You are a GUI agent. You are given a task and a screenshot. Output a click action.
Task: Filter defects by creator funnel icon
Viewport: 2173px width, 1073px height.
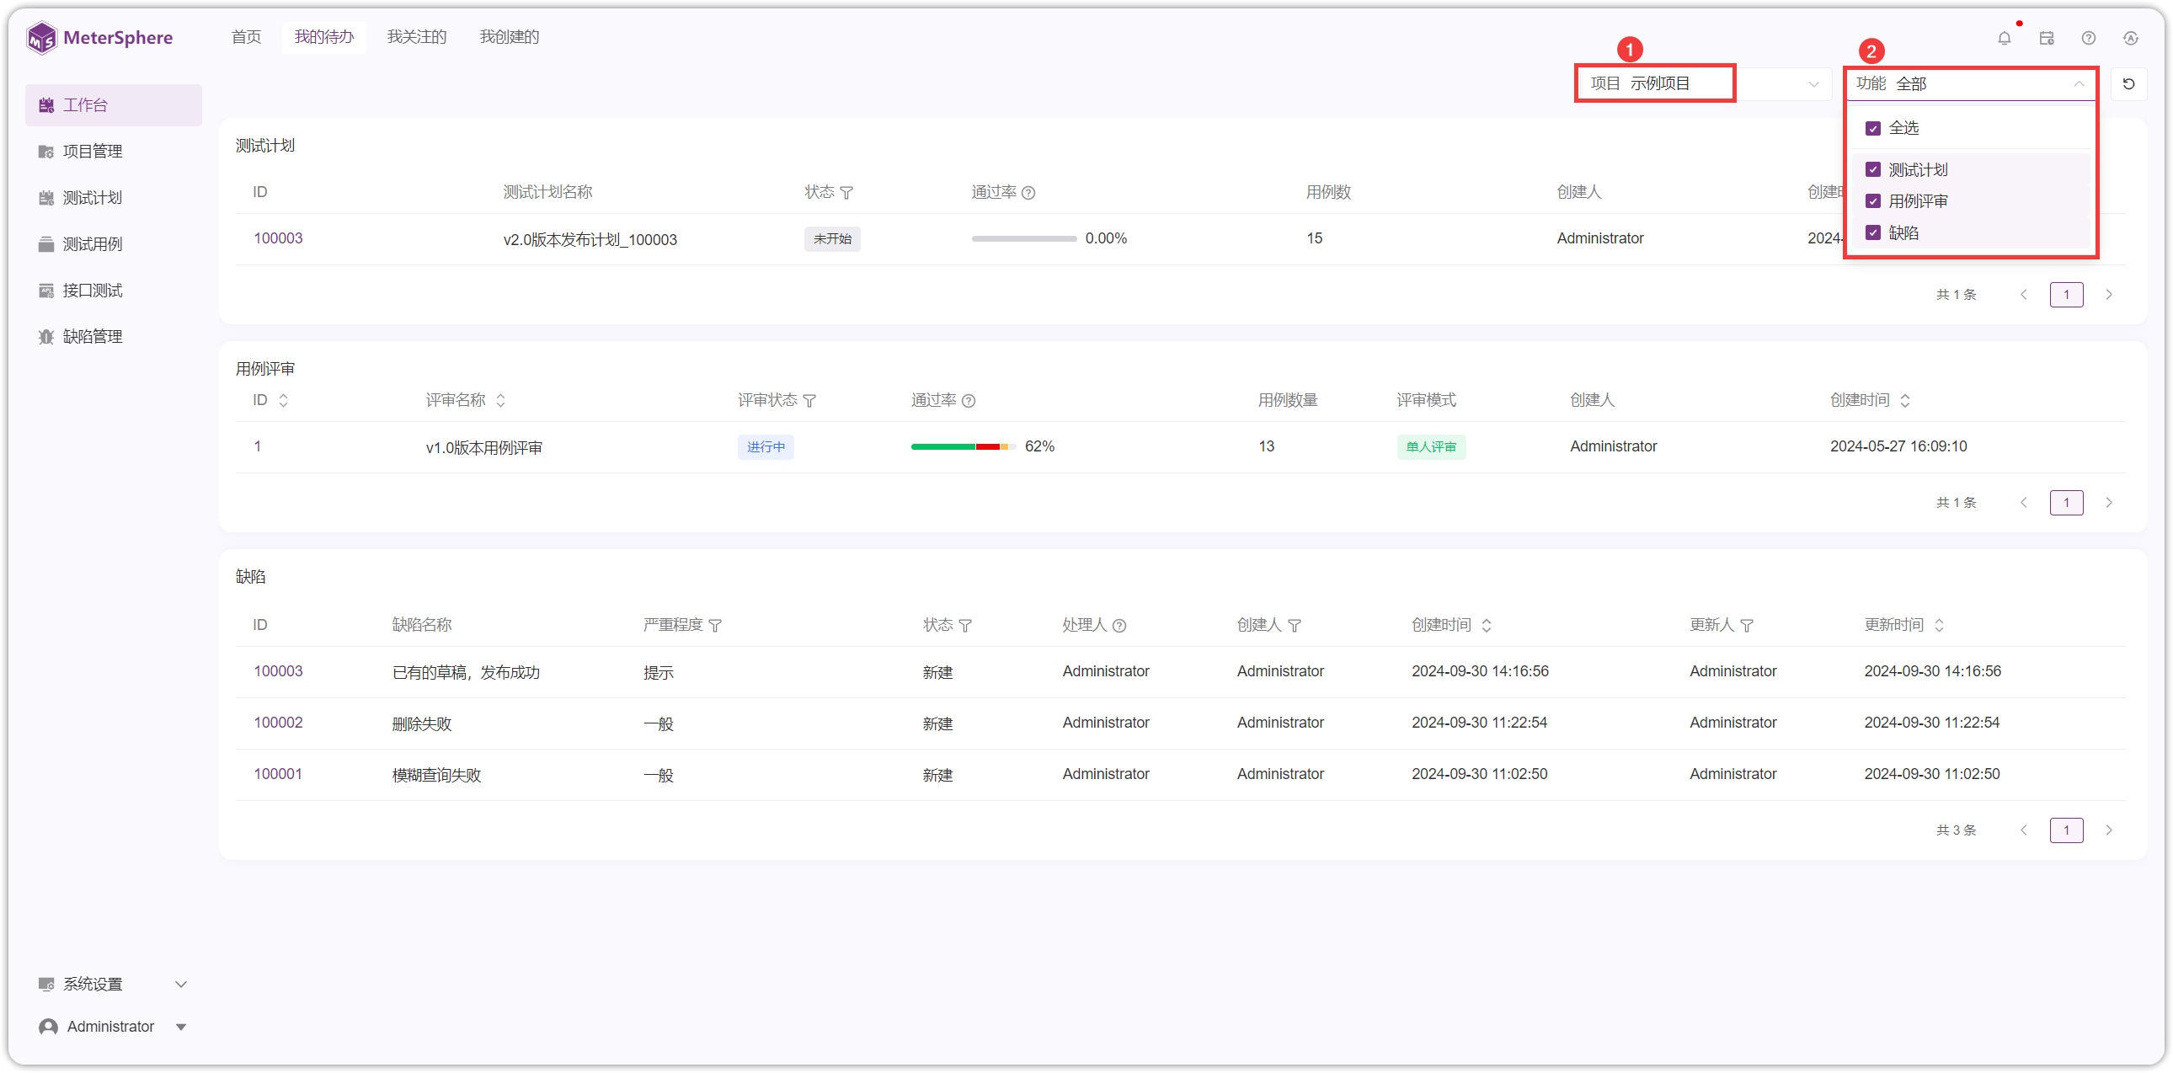tap(1295, 626)
